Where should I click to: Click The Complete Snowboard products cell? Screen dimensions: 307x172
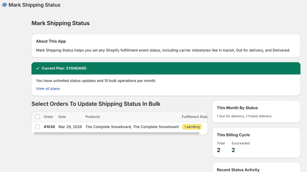pyautogui.click(x=132, y=127)
